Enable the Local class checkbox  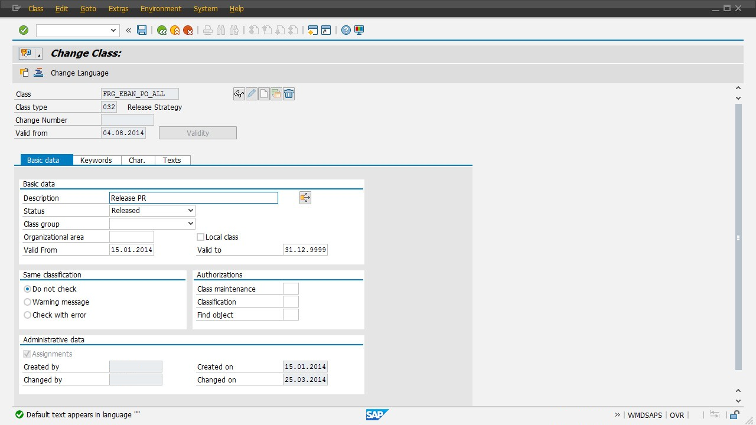pyautogui.click(x=201, y=237)
